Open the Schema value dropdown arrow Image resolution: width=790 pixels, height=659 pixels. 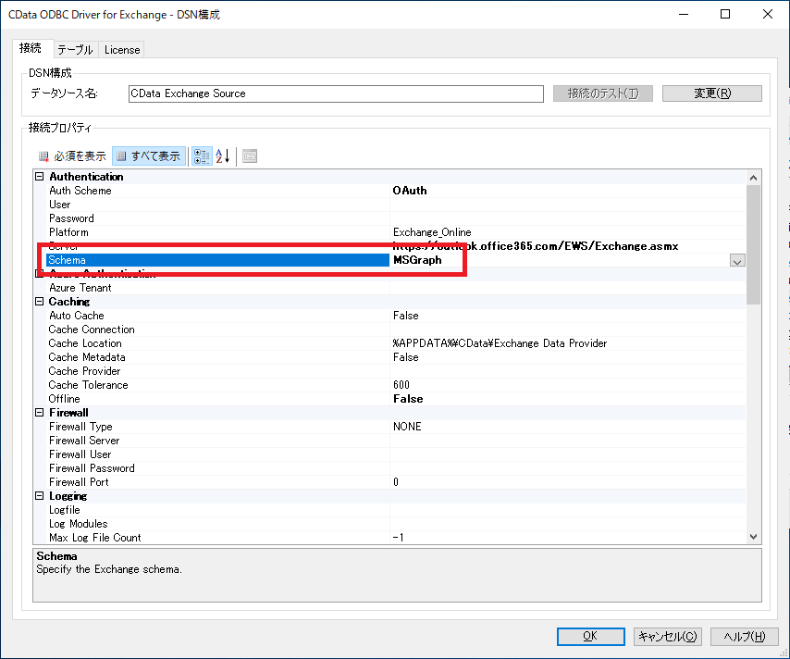[737, 261]
